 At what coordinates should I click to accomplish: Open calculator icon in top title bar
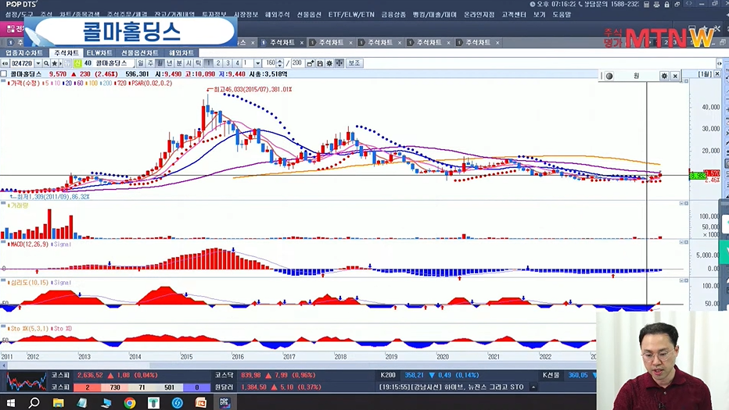click(x=646, y=4)
